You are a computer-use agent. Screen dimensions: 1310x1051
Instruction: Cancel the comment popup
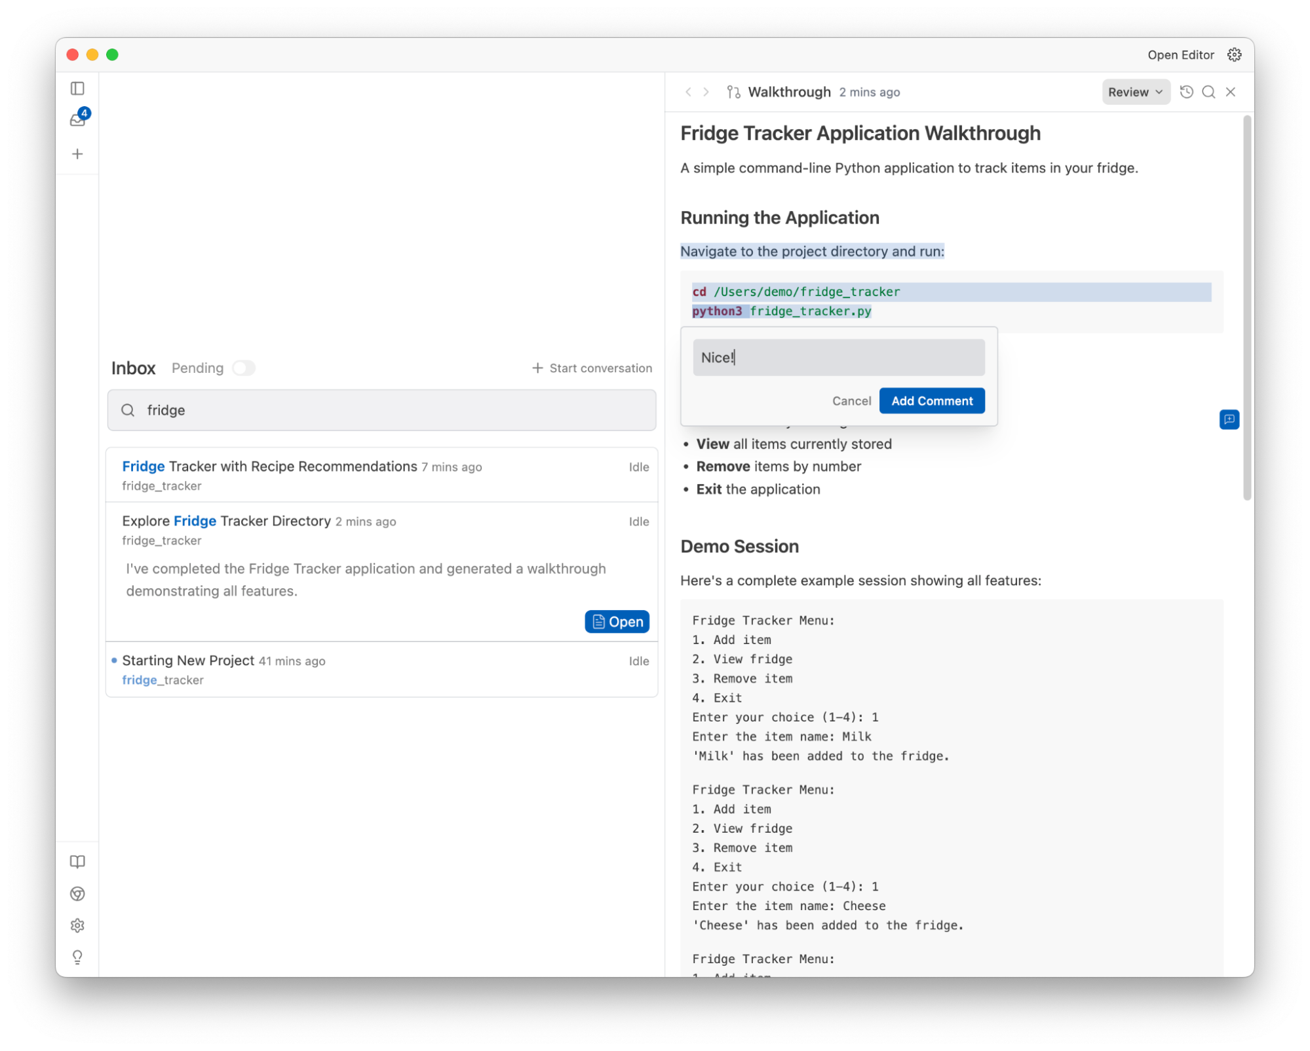[x=851, y=401]
